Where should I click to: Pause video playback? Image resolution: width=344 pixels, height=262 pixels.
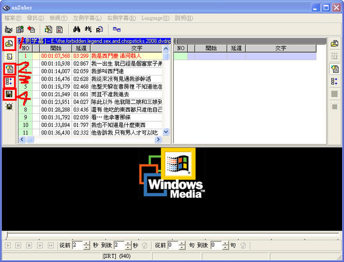[x=18, y=245]
